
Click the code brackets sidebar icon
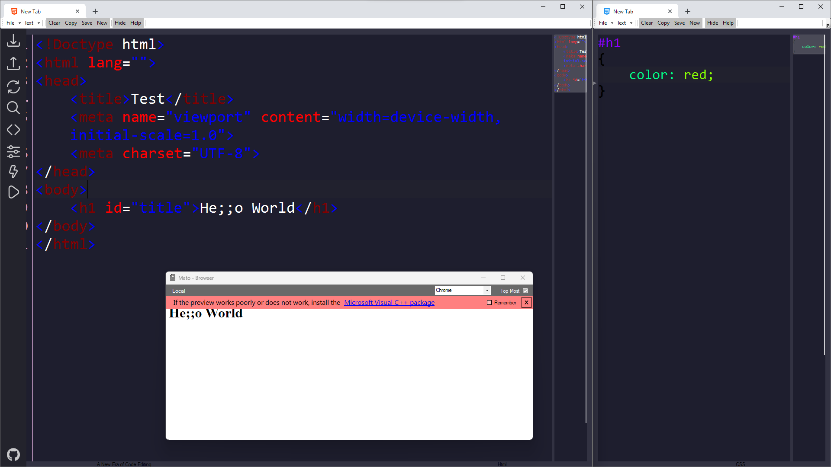click(x=13, y=130)
